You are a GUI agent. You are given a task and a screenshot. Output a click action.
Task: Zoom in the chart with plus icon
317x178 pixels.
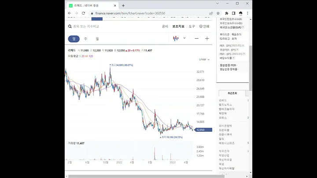pyautogui.click(x=207, y=38)
